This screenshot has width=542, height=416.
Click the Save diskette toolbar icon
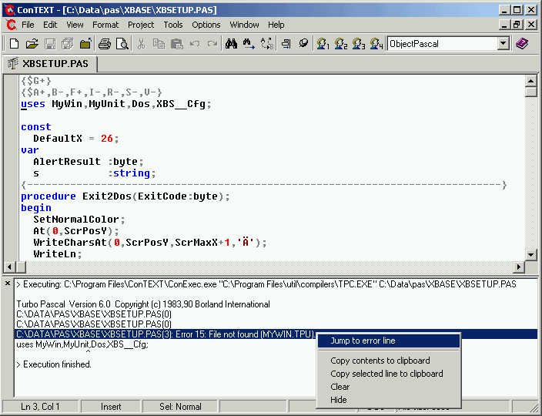(50, 44)
